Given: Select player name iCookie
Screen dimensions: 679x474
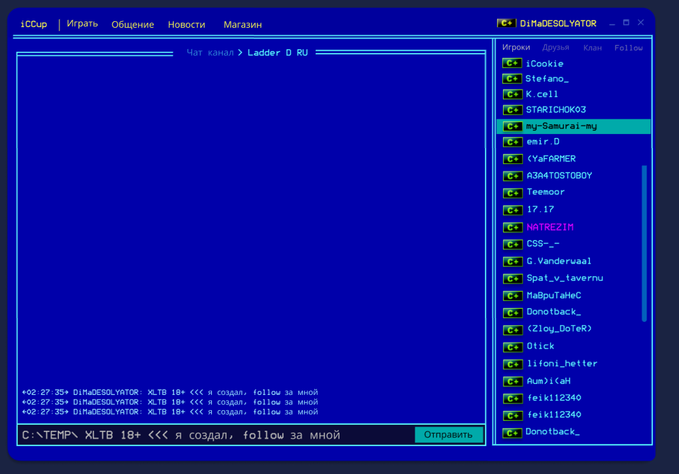Looking at the screenshot, I should click(x=544, y=64).
